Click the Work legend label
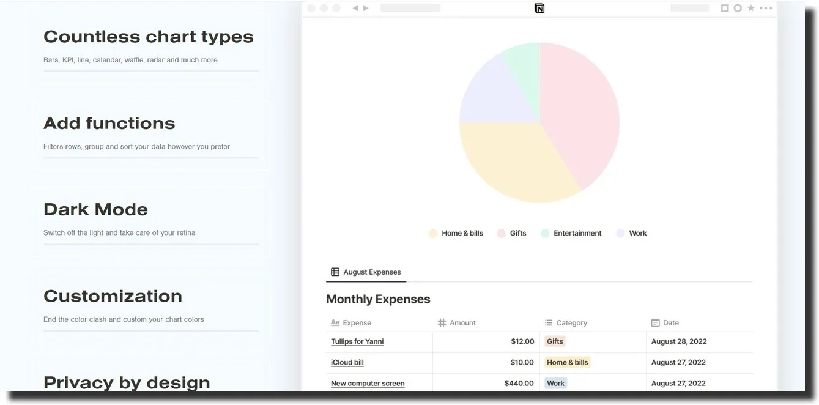Image resolution: width=819 pixels, height=405 pixels. pos(638,233)
